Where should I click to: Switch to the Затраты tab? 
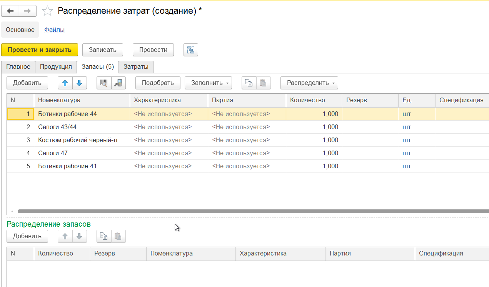(136, 67)
